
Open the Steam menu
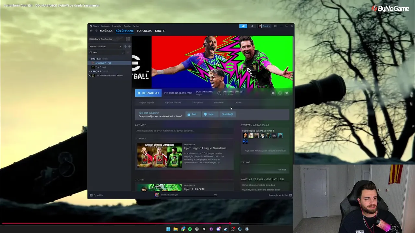pyautogui.click(x=95, y=26)
